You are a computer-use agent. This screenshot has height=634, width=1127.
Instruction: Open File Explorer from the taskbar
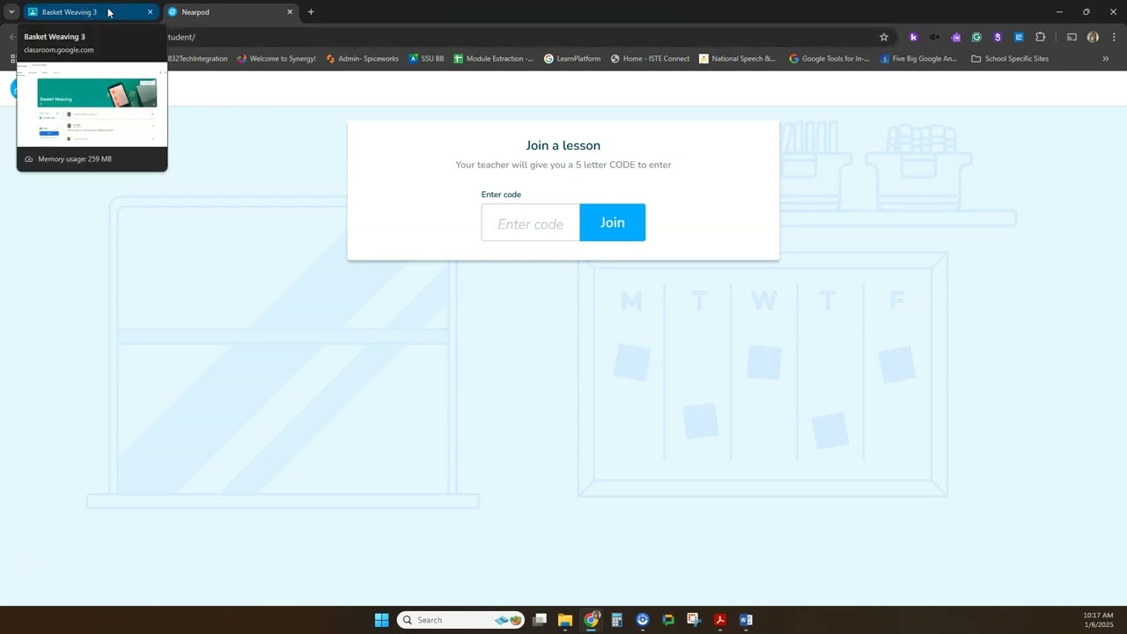565,620
